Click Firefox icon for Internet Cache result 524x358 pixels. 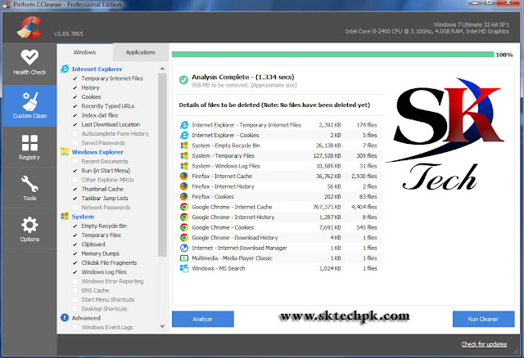(184, 177)
